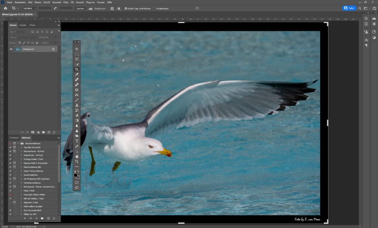This screenshot has height=228, width=378.
Task: Select the Type tool
Action: [77, 141]
